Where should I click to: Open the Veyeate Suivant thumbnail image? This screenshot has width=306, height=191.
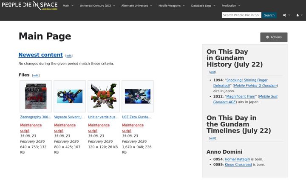pyautogui.click(x=70, y=96)
